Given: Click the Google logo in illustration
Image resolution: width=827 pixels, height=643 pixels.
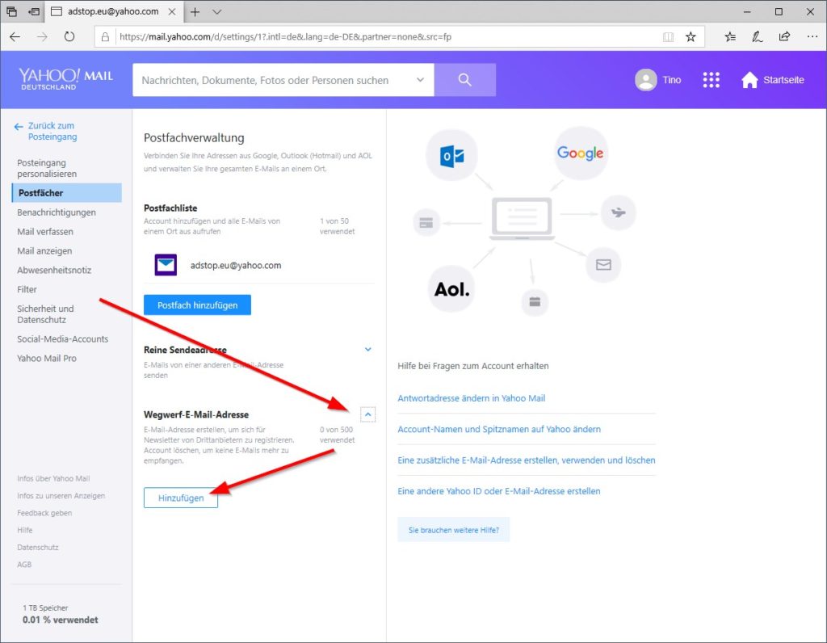Looking at the screenshot, I should 580,153.
